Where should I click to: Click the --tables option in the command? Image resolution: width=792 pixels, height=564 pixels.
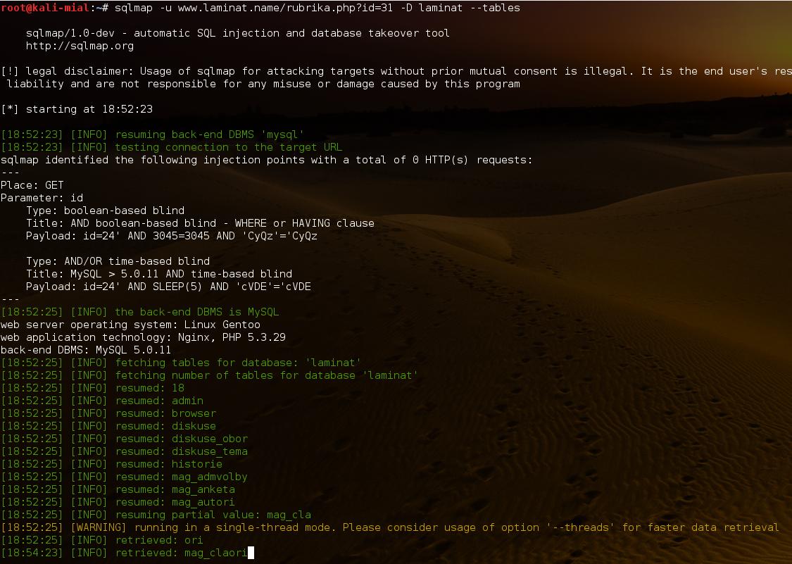coord(495,8)
